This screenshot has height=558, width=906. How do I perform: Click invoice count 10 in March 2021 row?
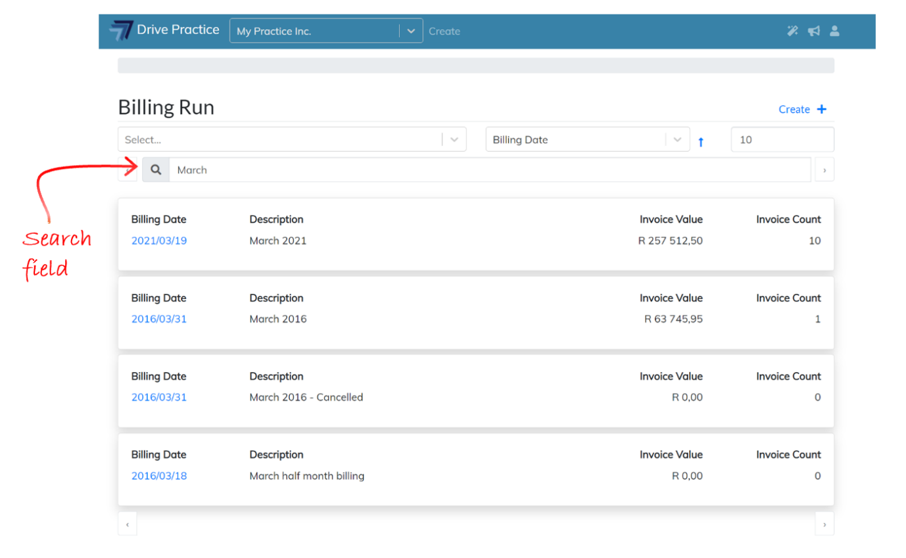click(815, 241)
